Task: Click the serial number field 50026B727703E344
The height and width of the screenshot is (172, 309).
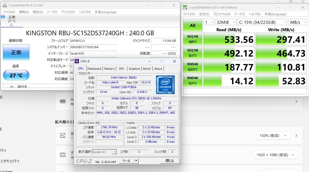Action: (93, 47)
